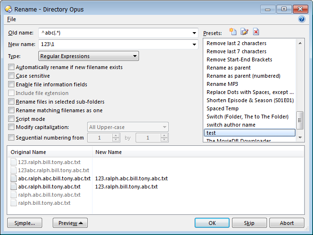Click file icon for abc.ralph.bill.tony.abc.txt

click(x=13, y=187)
